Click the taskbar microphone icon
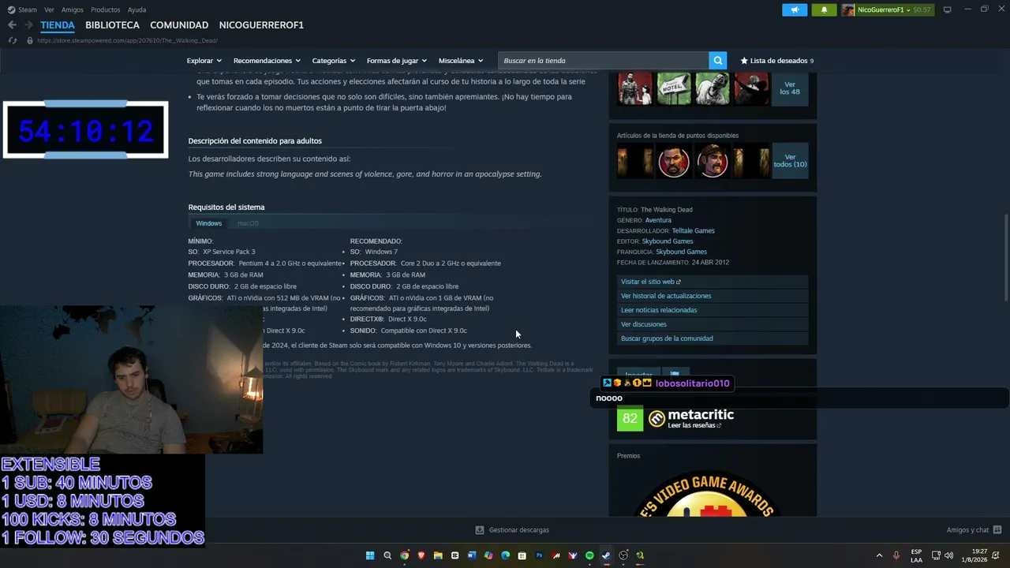 click(896, 555)
